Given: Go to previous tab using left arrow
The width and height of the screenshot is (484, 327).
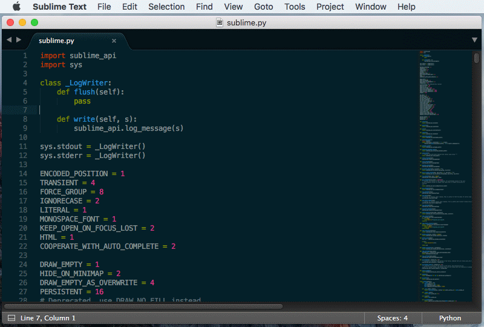Looking at the screenshot, I should [9, 39].
